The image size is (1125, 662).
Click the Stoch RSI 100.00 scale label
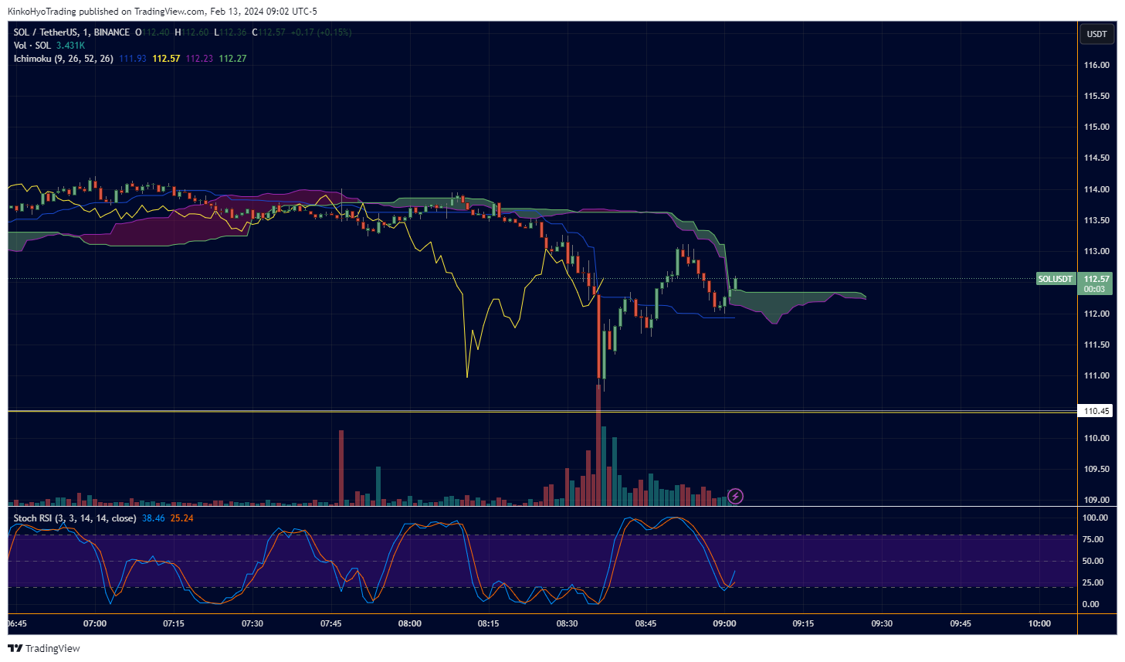tap(1095, 518)
